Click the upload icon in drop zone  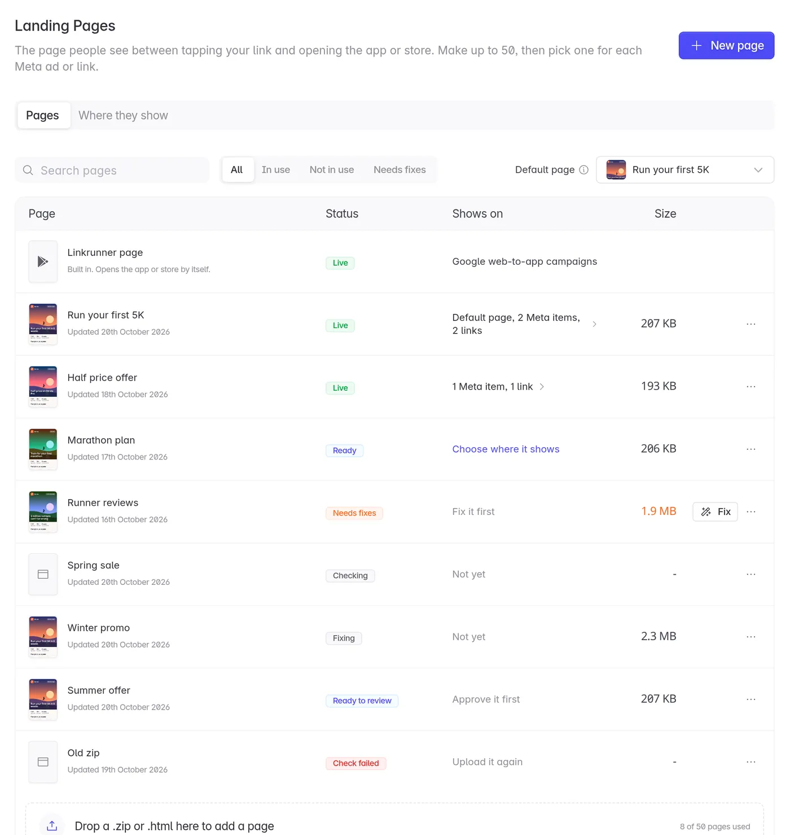52,826
